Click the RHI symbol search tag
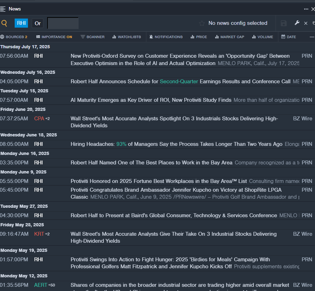 21,23
